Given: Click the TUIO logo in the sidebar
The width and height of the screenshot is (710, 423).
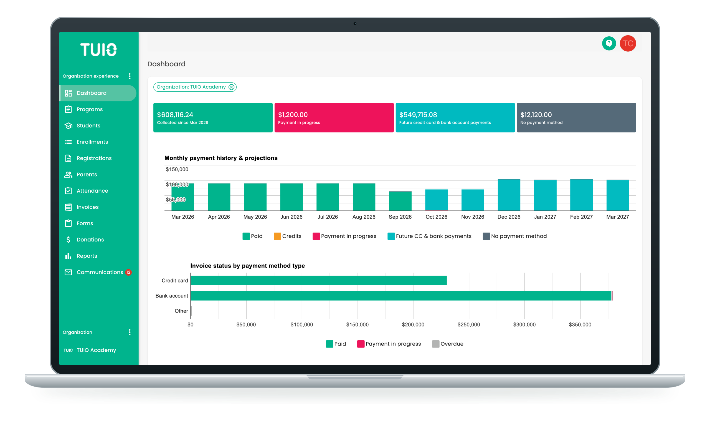Looking at the screenshot, I should point(98,50).
